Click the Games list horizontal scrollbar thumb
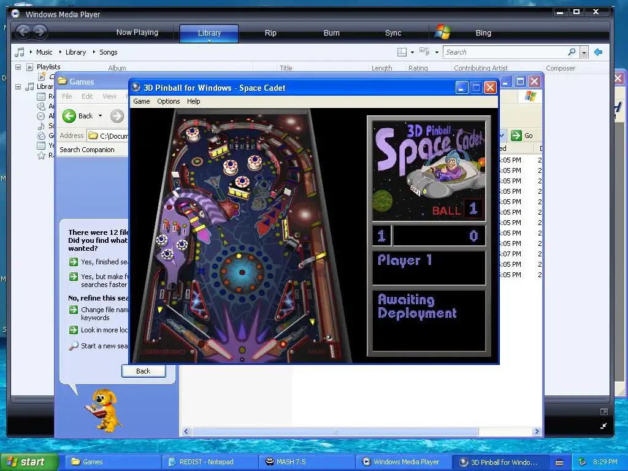This screenshot has width=628, height=471. pyautogui.click(x=335, y=431)
